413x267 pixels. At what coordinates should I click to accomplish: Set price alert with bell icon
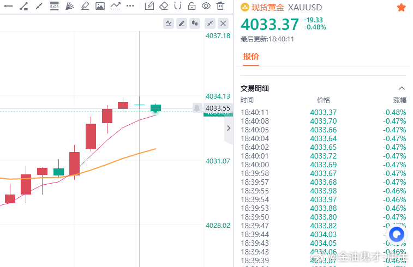click(197, 108)
